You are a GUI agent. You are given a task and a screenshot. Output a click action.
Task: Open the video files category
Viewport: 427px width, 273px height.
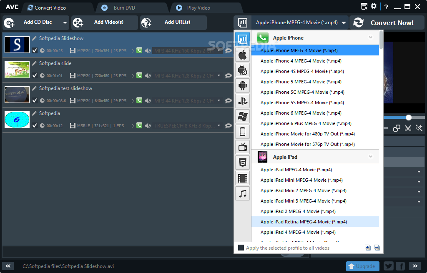pos(242,178)
